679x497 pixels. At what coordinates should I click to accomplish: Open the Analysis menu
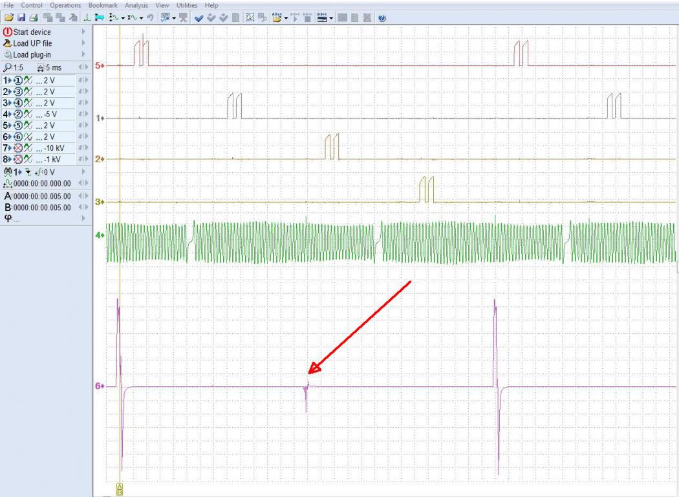[136, 5]
